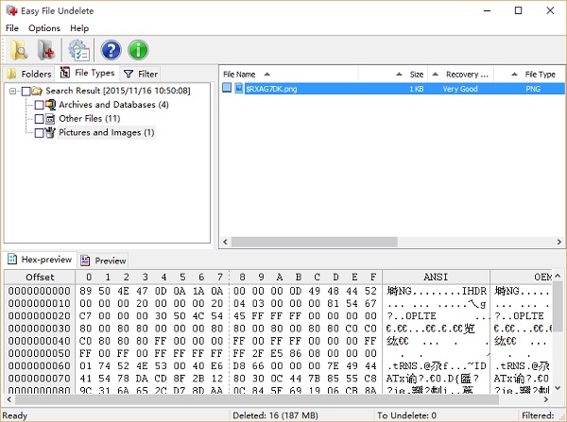Switch to the Filter tab

click(x=140, y=74)
